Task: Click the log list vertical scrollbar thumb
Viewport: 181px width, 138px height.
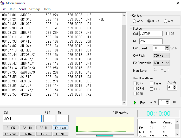Action: 124,63
